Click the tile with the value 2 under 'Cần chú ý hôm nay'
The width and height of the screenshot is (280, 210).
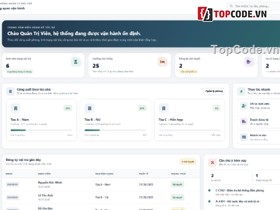click(230, 177)
